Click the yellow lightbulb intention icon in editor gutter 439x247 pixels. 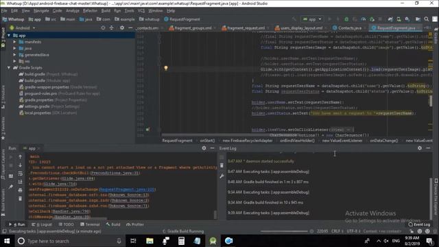[x=166, y=68]
